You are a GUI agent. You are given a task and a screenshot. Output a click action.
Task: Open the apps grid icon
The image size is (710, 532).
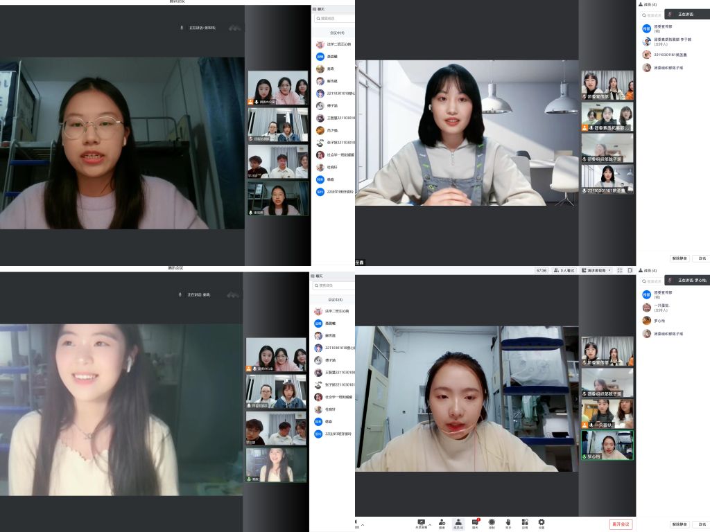525,523
